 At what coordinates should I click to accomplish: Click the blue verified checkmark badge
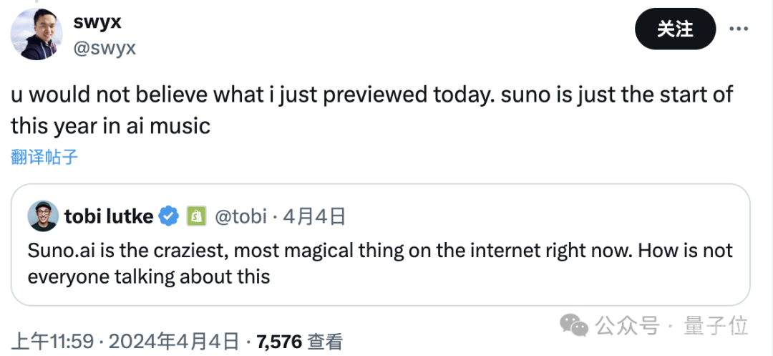[x=168, y=216]
